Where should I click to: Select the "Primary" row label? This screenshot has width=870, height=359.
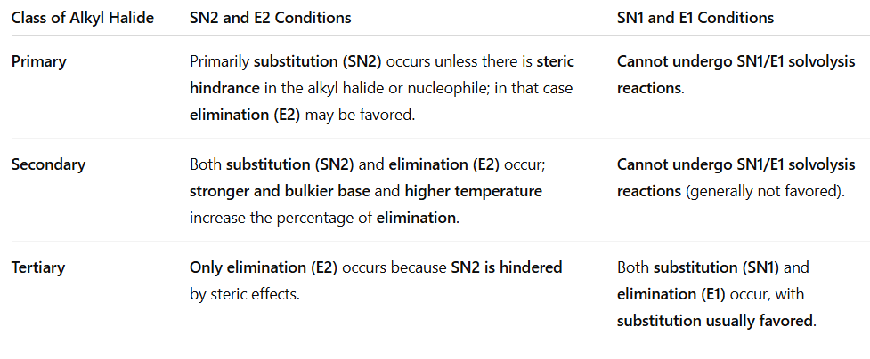[37, 62]
